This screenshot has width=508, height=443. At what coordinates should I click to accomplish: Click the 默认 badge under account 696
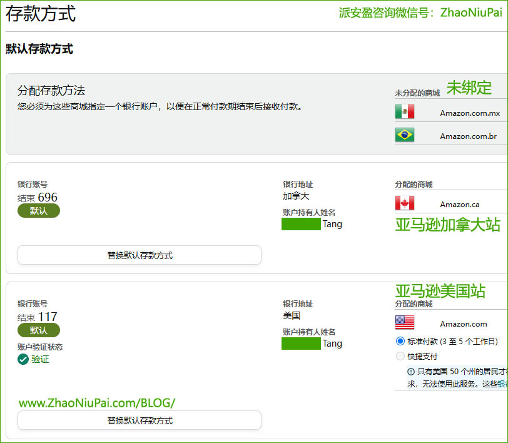tap(39, 211)
